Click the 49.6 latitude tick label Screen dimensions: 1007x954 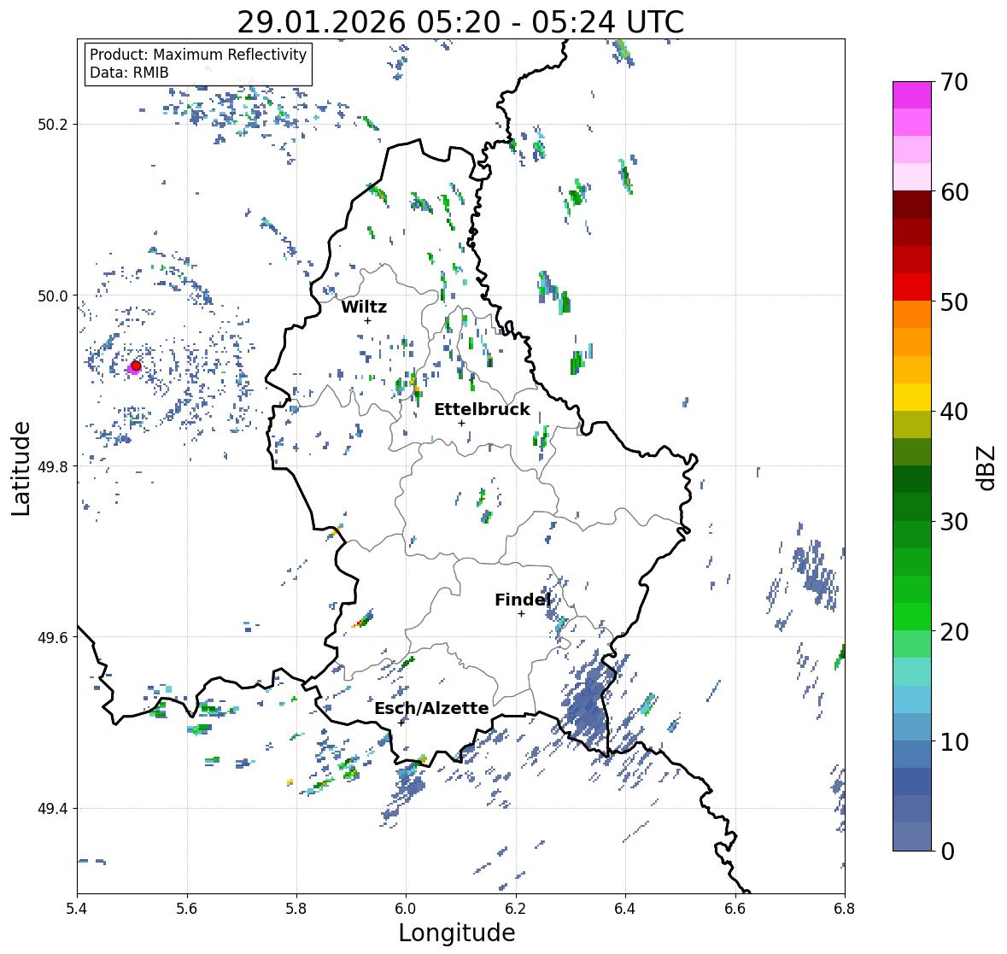coord(53,637)
